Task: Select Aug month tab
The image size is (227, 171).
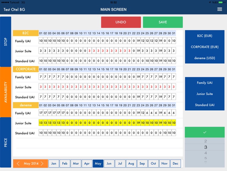Action: tap(131, 164)
